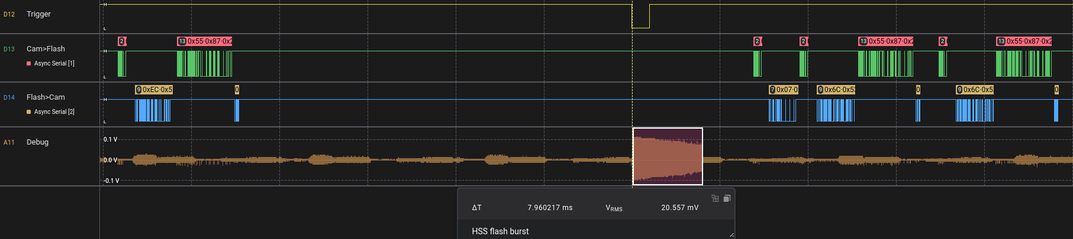Click the D12 channel identifier
This screenshot has height=239, width=1073.
pos(9,14)
